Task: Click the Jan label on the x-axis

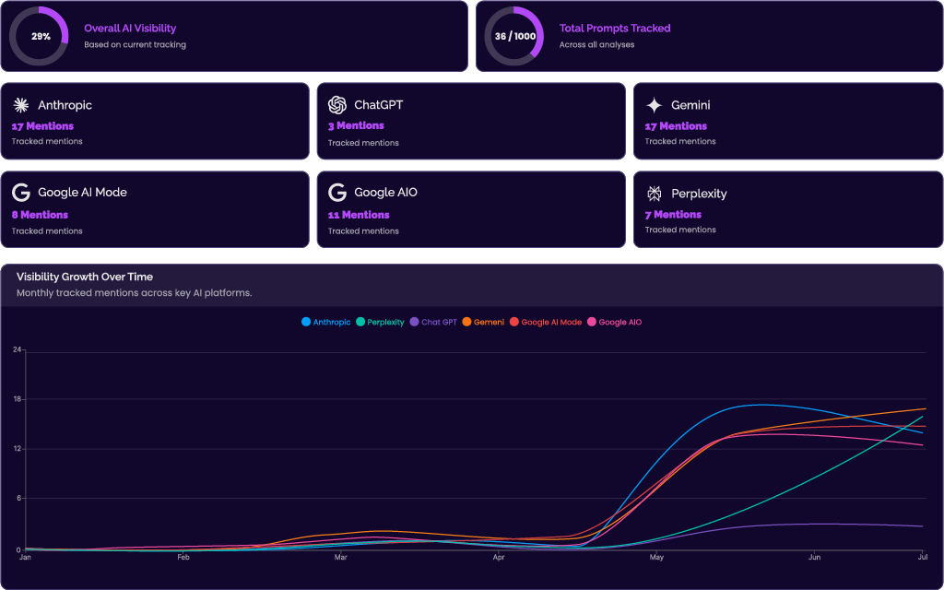Action: tap(25, 558)
